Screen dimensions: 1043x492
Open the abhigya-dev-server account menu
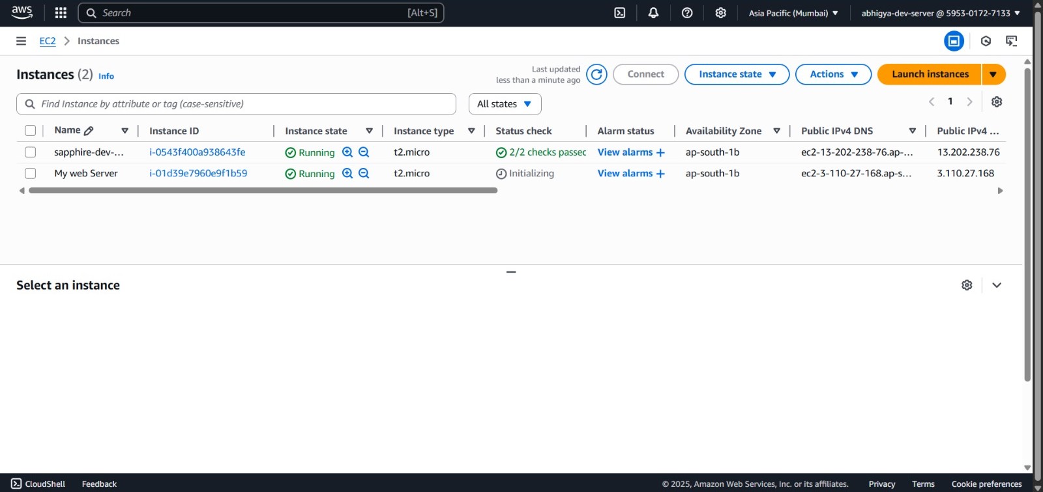pyautogui.click(x=941, y=13)
